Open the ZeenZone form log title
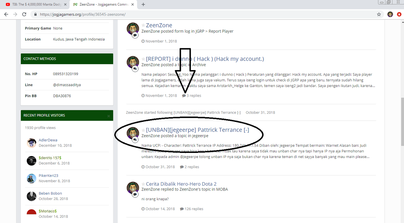404x223 pixels. click(x=159, y=25)
